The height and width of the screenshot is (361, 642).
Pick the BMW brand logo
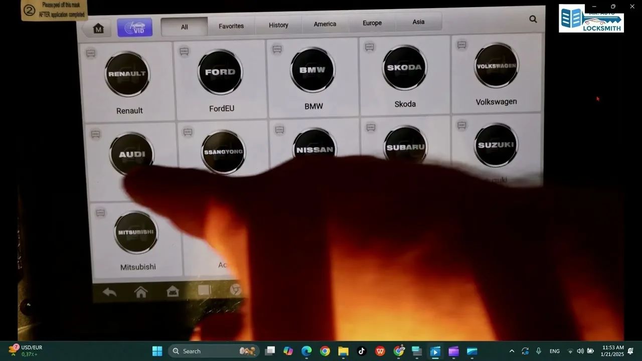312,70
